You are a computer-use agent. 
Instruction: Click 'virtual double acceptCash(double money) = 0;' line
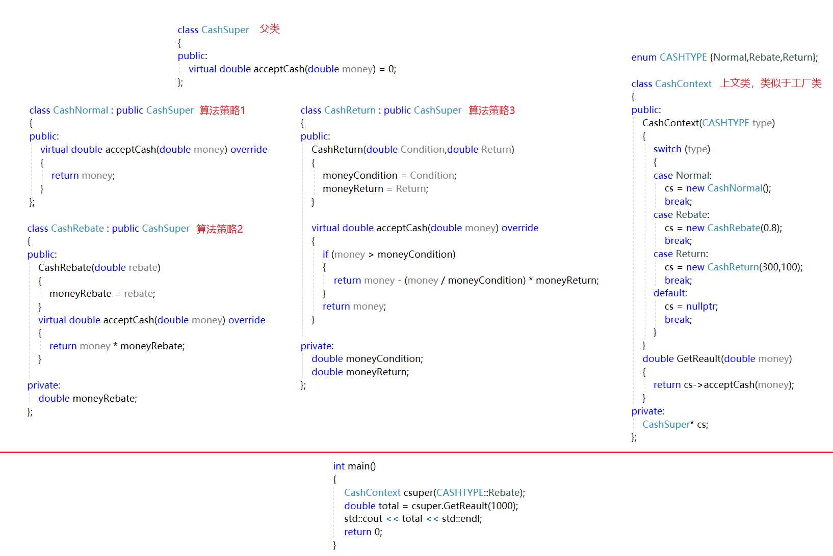(x=292, y=69)
